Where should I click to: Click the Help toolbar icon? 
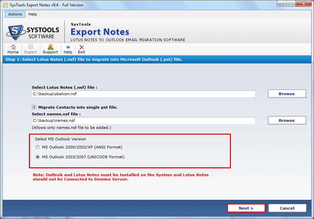[68, 49]
